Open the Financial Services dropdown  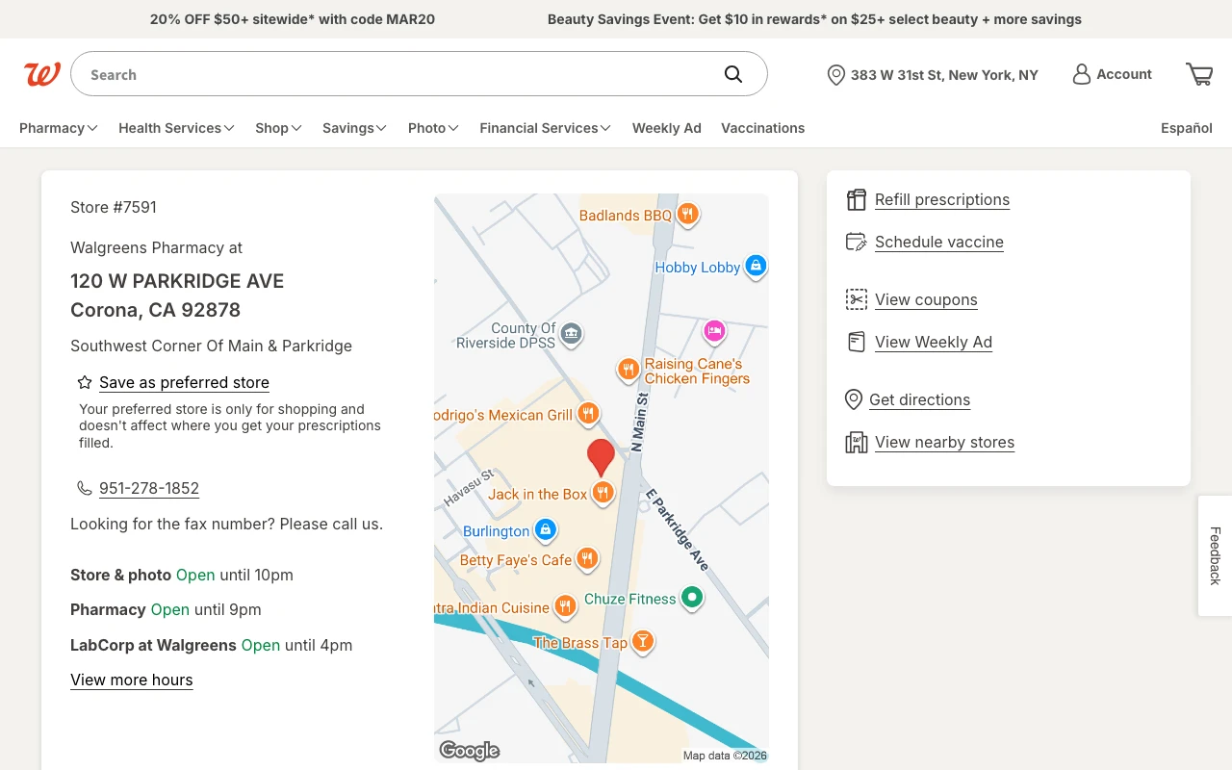pyautogui.click(x=545, y=128)
